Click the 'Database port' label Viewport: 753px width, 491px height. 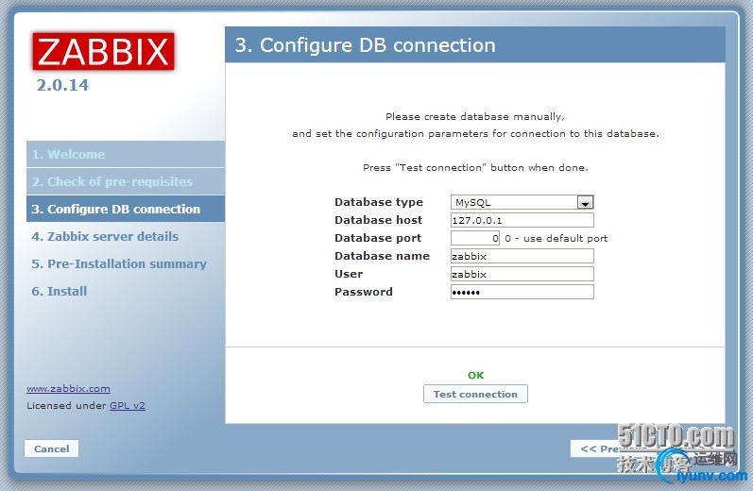(378, 238)
